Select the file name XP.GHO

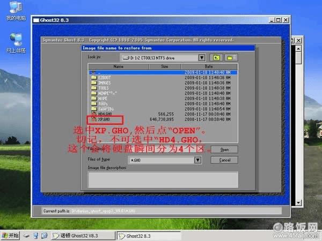click(104, 119)
